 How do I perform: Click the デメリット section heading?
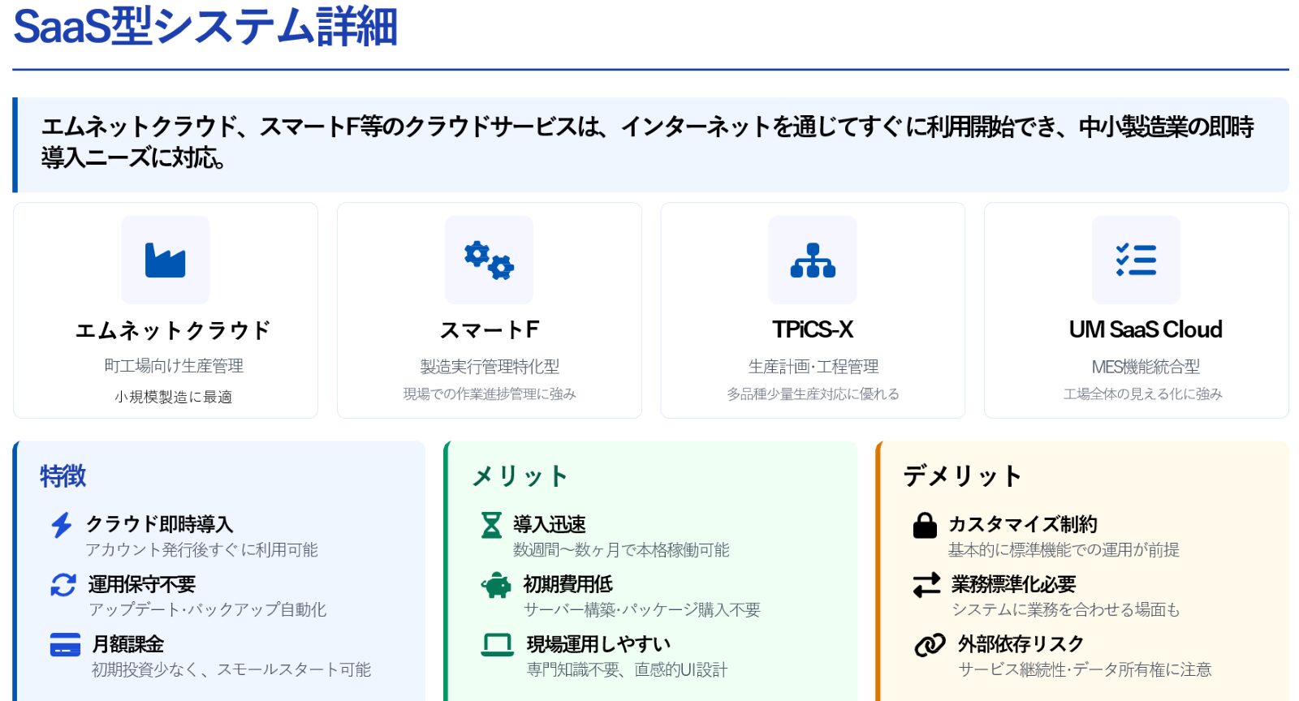click(962, 475)
